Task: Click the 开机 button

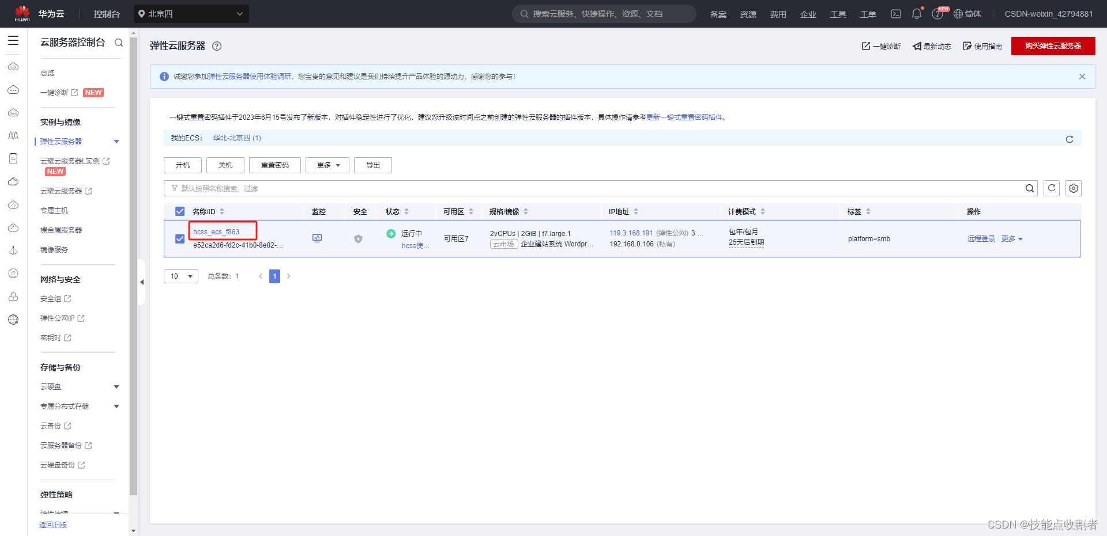Action: [x=183, y=165]
